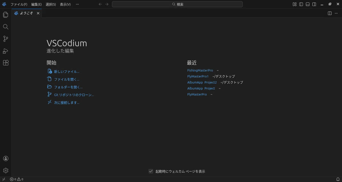
Task: Click the 検索 command center box
Action: [177, 4]
